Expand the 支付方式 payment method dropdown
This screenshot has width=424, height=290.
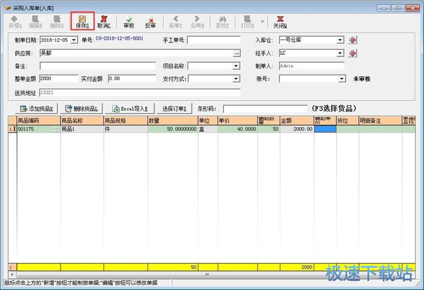[236, 79]
